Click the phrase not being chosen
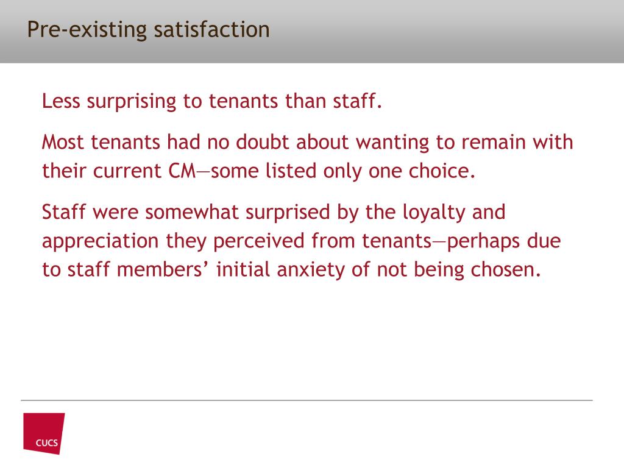The height and width of the screenshot is (468, 624). pos(459,270)
